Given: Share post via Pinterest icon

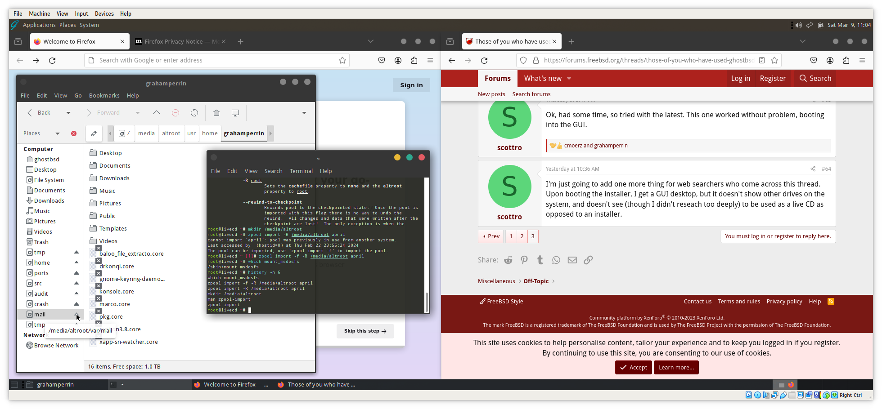Looking at the screenshot, I should tap(524, 260).
